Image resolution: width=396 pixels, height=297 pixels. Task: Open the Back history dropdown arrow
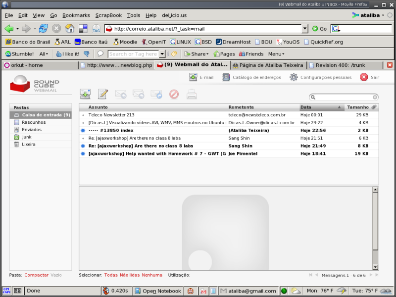(17, 29)
